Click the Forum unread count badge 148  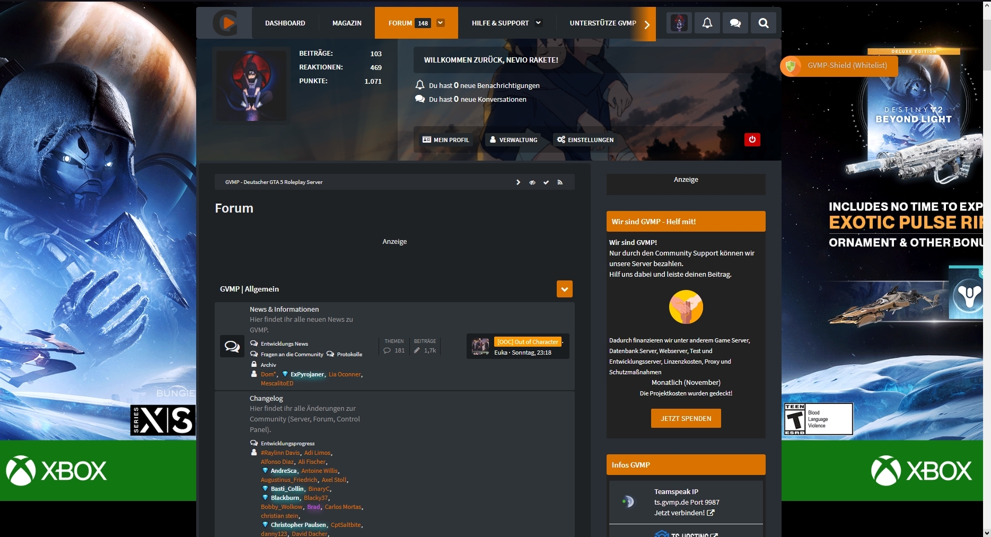[x=423, y=23]
